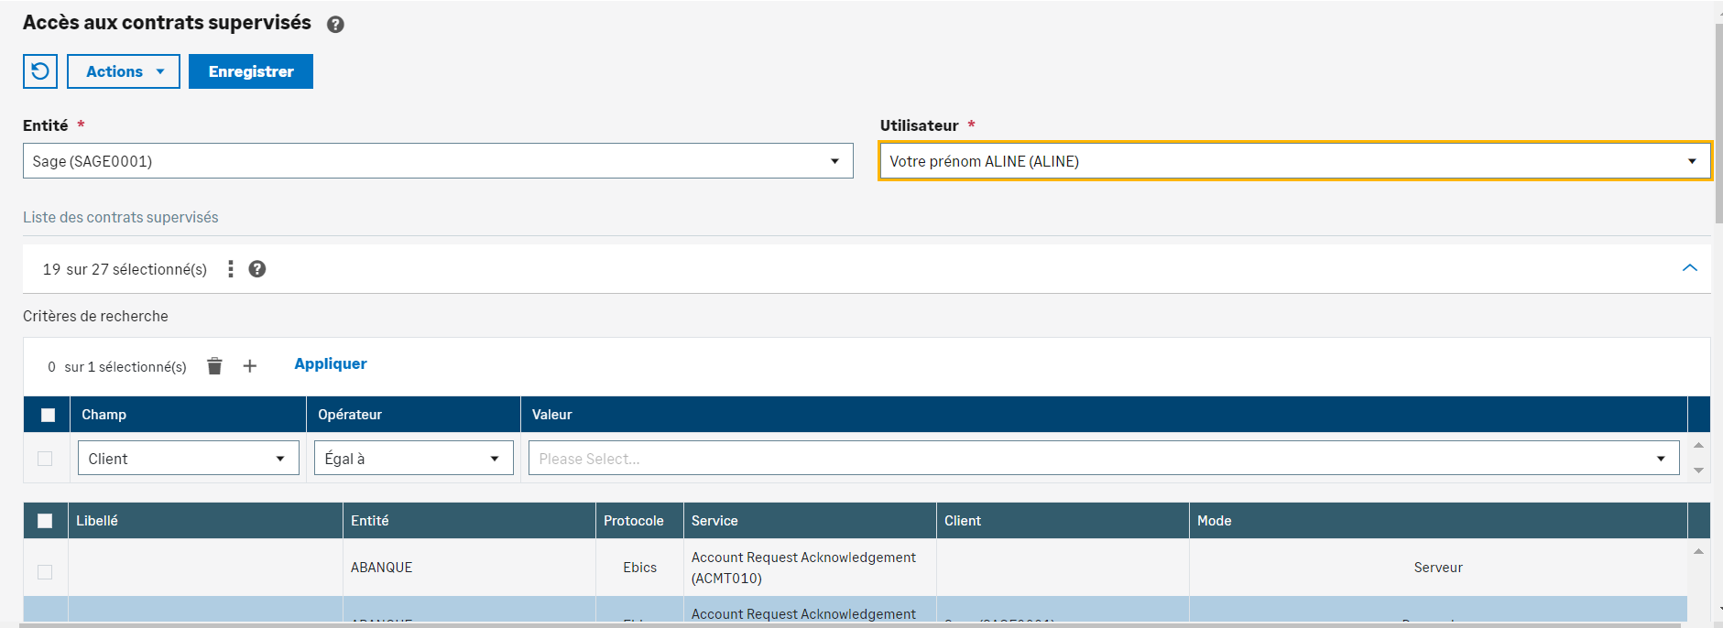Collapse the supervised contracts list panel
This screenshot has height=628, width=1723.
(1689, 268)
